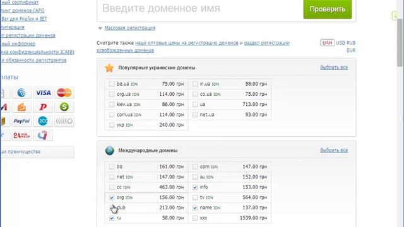
Task: Click the 24 nonstop payment icon
Action: (21, 135)
